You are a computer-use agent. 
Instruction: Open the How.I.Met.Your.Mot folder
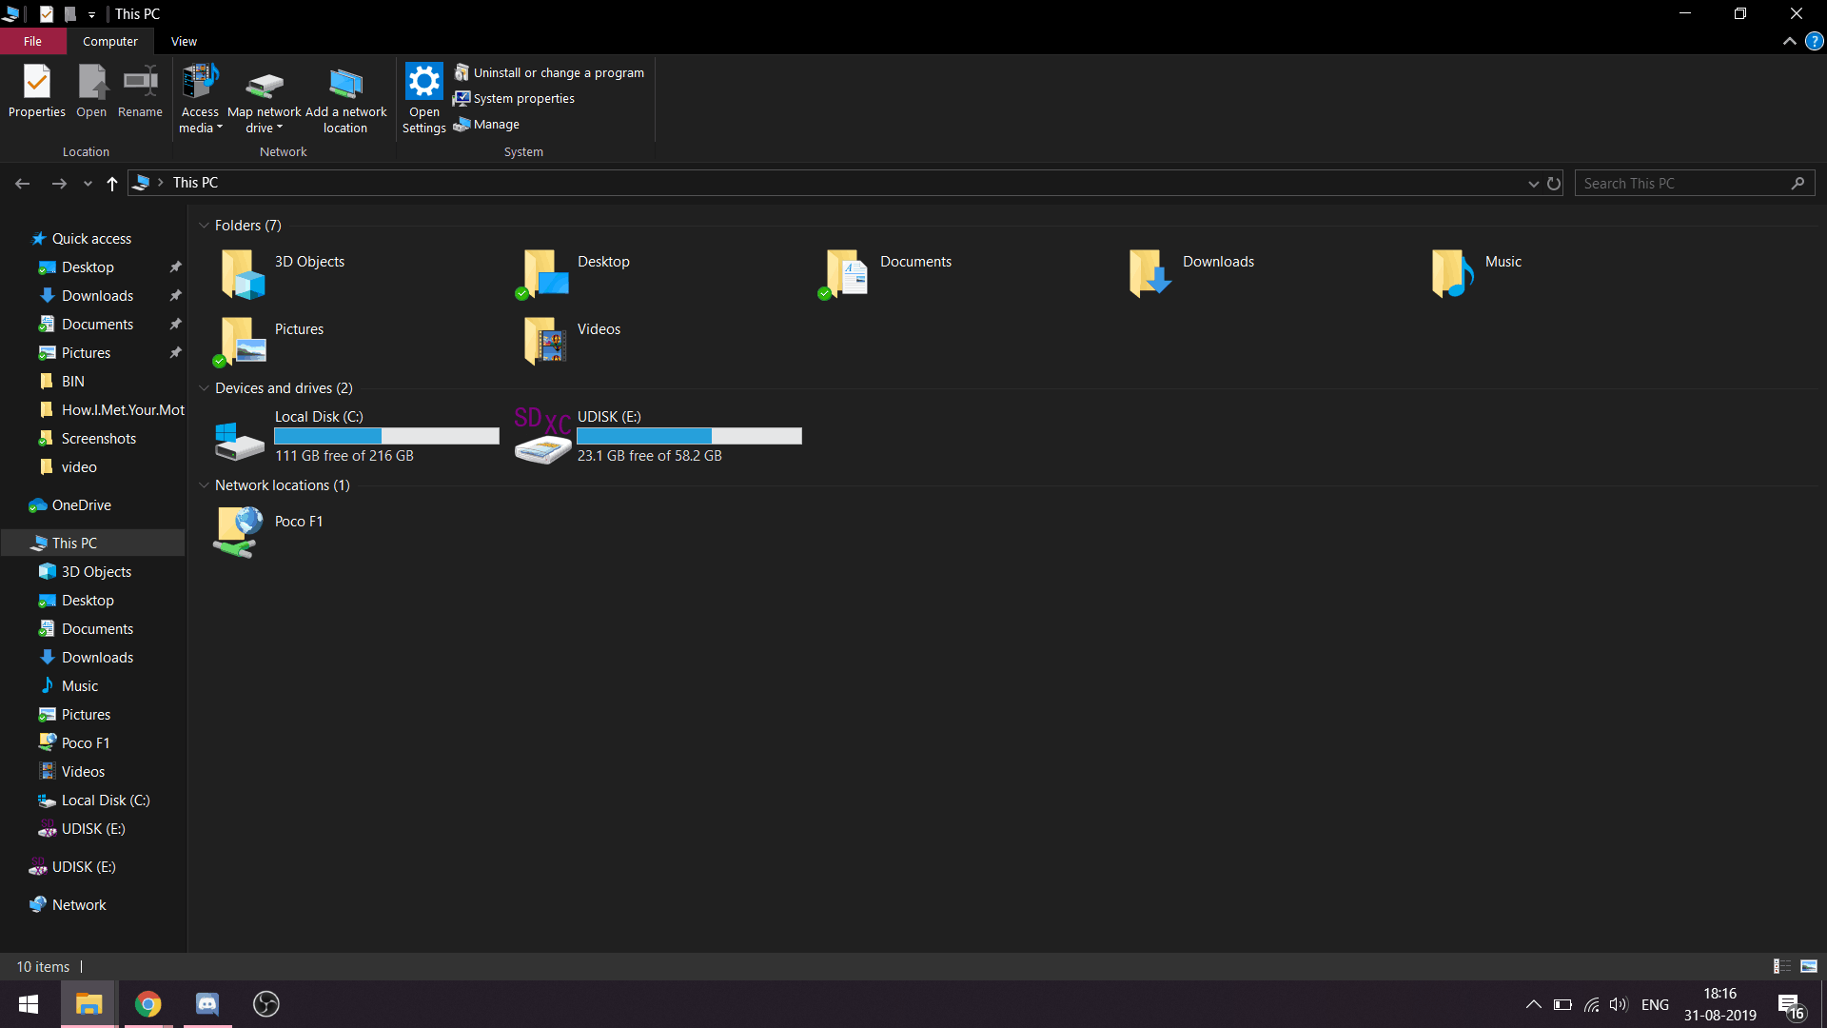(122, 409)
